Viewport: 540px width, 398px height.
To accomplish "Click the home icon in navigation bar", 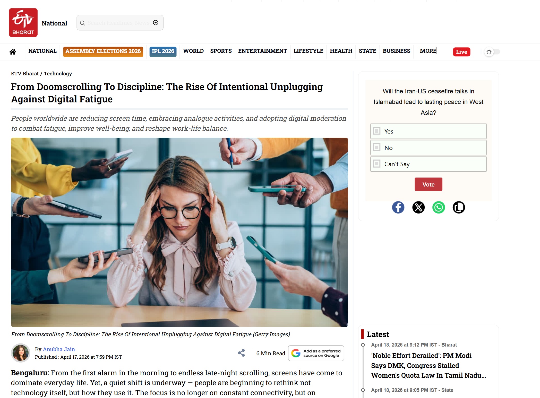I will click(13, 52).
